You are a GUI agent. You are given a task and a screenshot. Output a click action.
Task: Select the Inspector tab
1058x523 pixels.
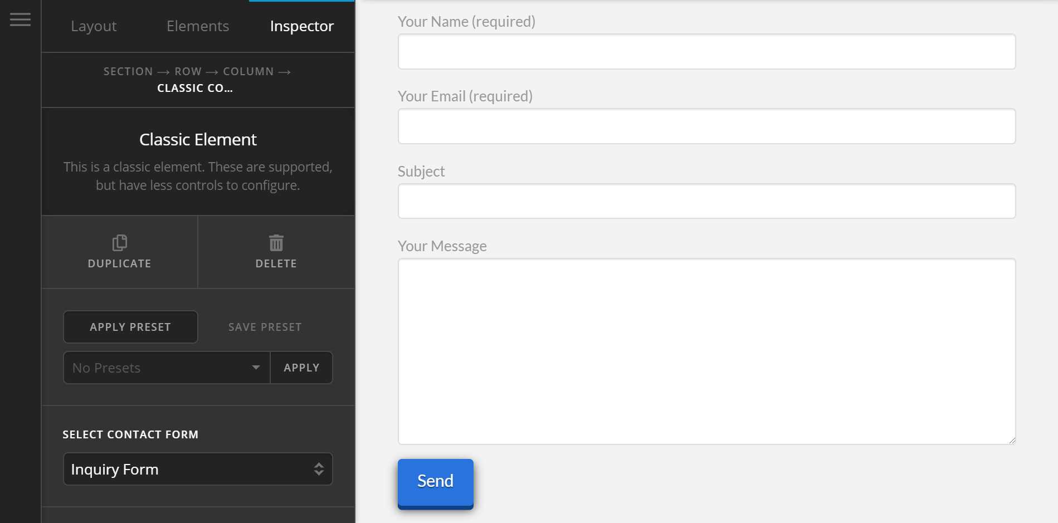click(301, 26)
